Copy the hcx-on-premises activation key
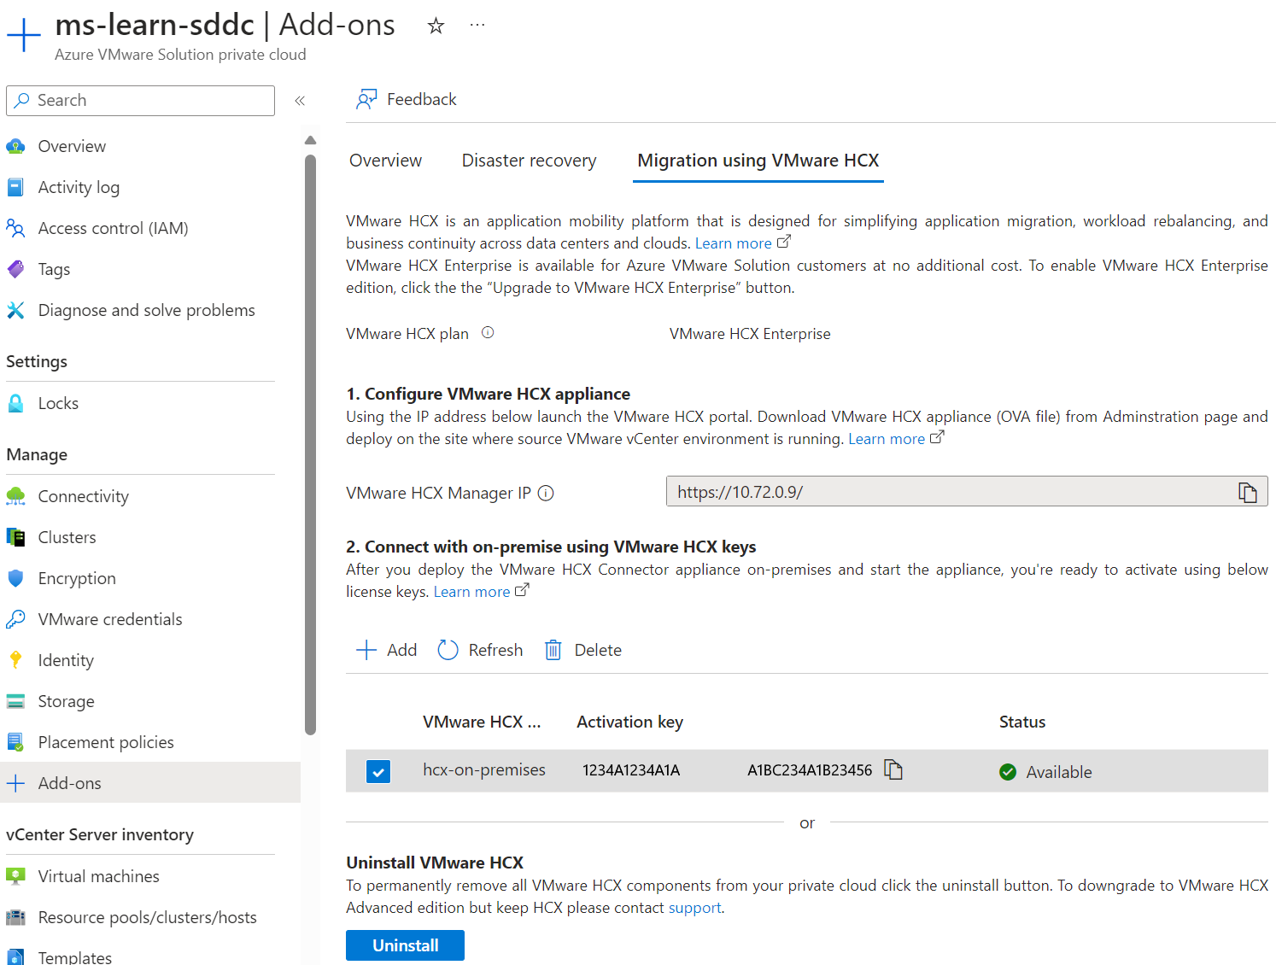 point(894,769)
